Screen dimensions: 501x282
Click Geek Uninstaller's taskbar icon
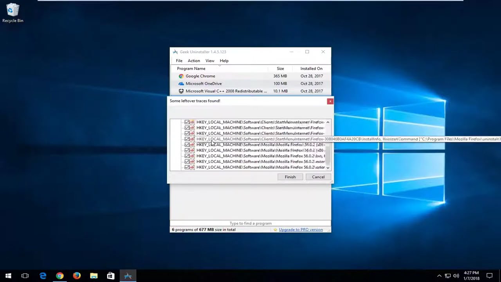(x=128, y=276)
